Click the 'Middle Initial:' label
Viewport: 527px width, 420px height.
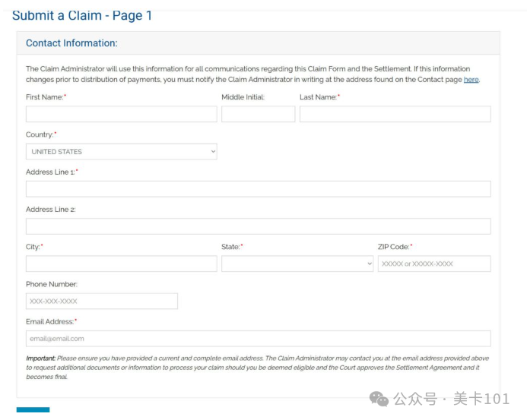point(243,97)
